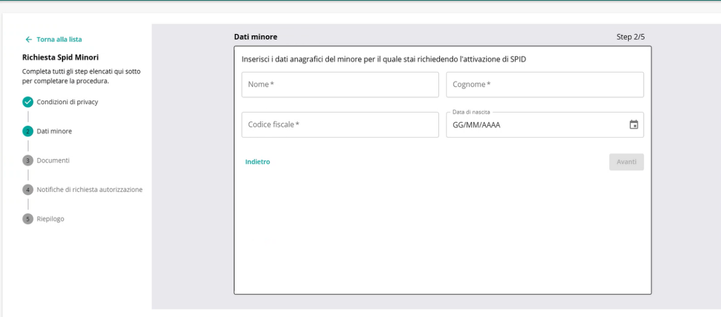Focus the Cognome input field
Viewport: 721px width, 317px height.
tap(545, 84)
